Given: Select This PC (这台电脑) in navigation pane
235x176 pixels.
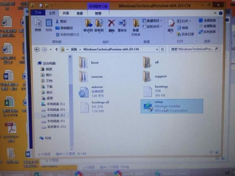Looking at the screenshot, I should pos(47,63).
